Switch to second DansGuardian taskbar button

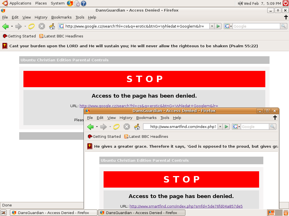142,213
